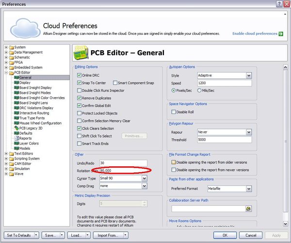The image size is (291, 243).
Task: Click the Polygon Threshold input field
Action: (225, 140)
